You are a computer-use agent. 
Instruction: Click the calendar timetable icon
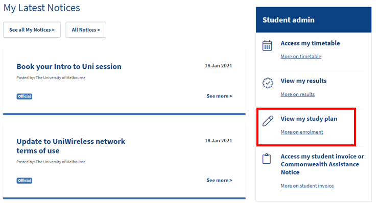[267, 45]
